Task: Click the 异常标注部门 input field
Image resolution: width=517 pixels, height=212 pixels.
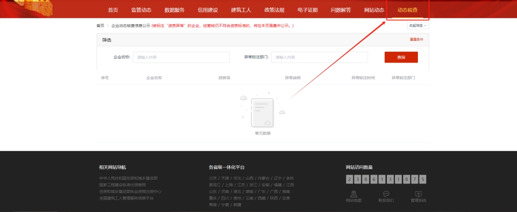Action: tap(319, 57)
